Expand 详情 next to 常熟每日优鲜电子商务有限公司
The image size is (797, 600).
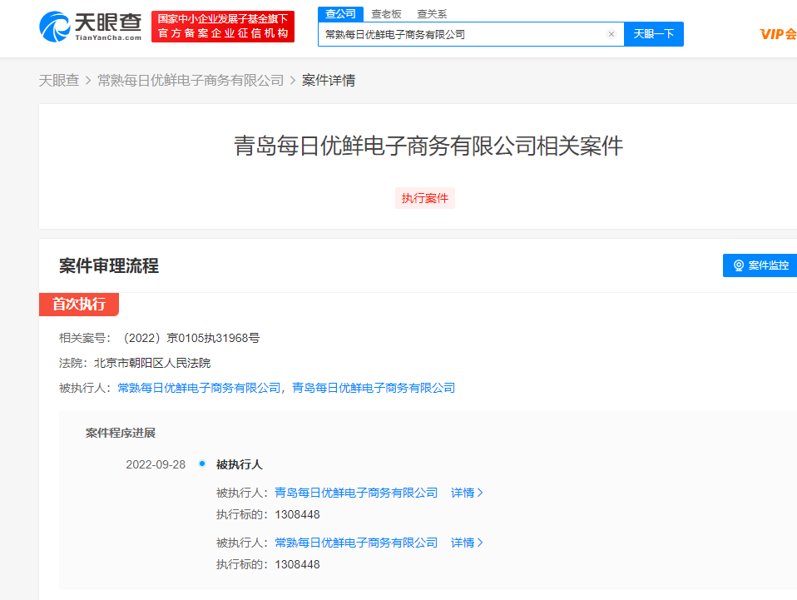[467, 543]
